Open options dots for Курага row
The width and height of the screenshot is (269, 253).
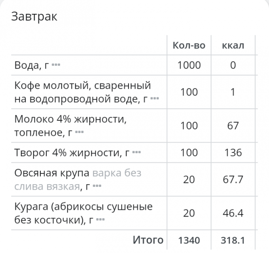(x=100, y=219)
